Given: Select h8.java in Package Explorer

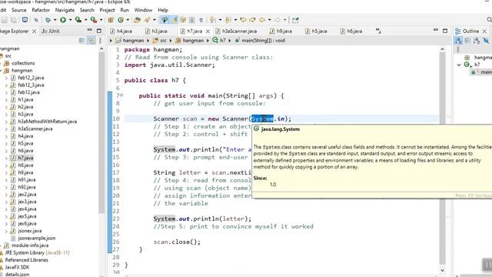Looking at the screenshot, I should click(22, 165).
